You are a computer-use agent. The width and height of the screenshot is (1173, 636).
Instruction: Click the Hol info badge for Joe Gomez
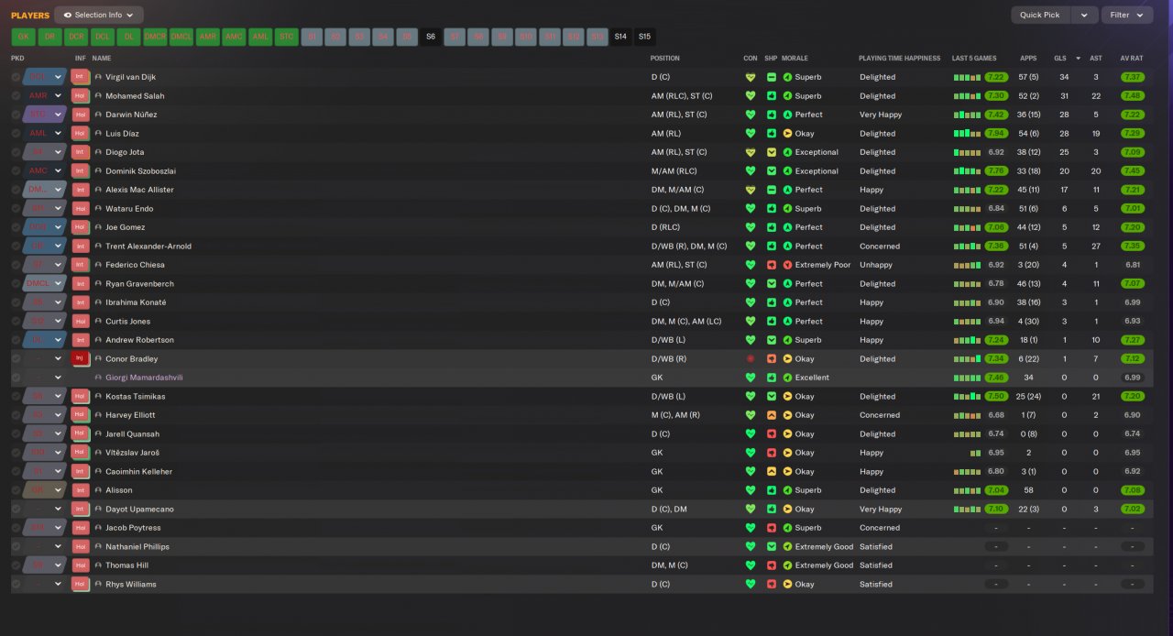81,227
